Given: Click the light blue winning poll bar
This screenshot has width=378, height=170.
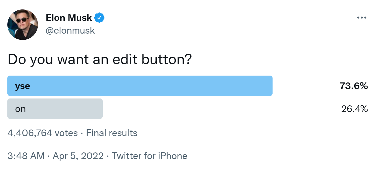Looking at the screenshot, I should [x=153, y=86].
